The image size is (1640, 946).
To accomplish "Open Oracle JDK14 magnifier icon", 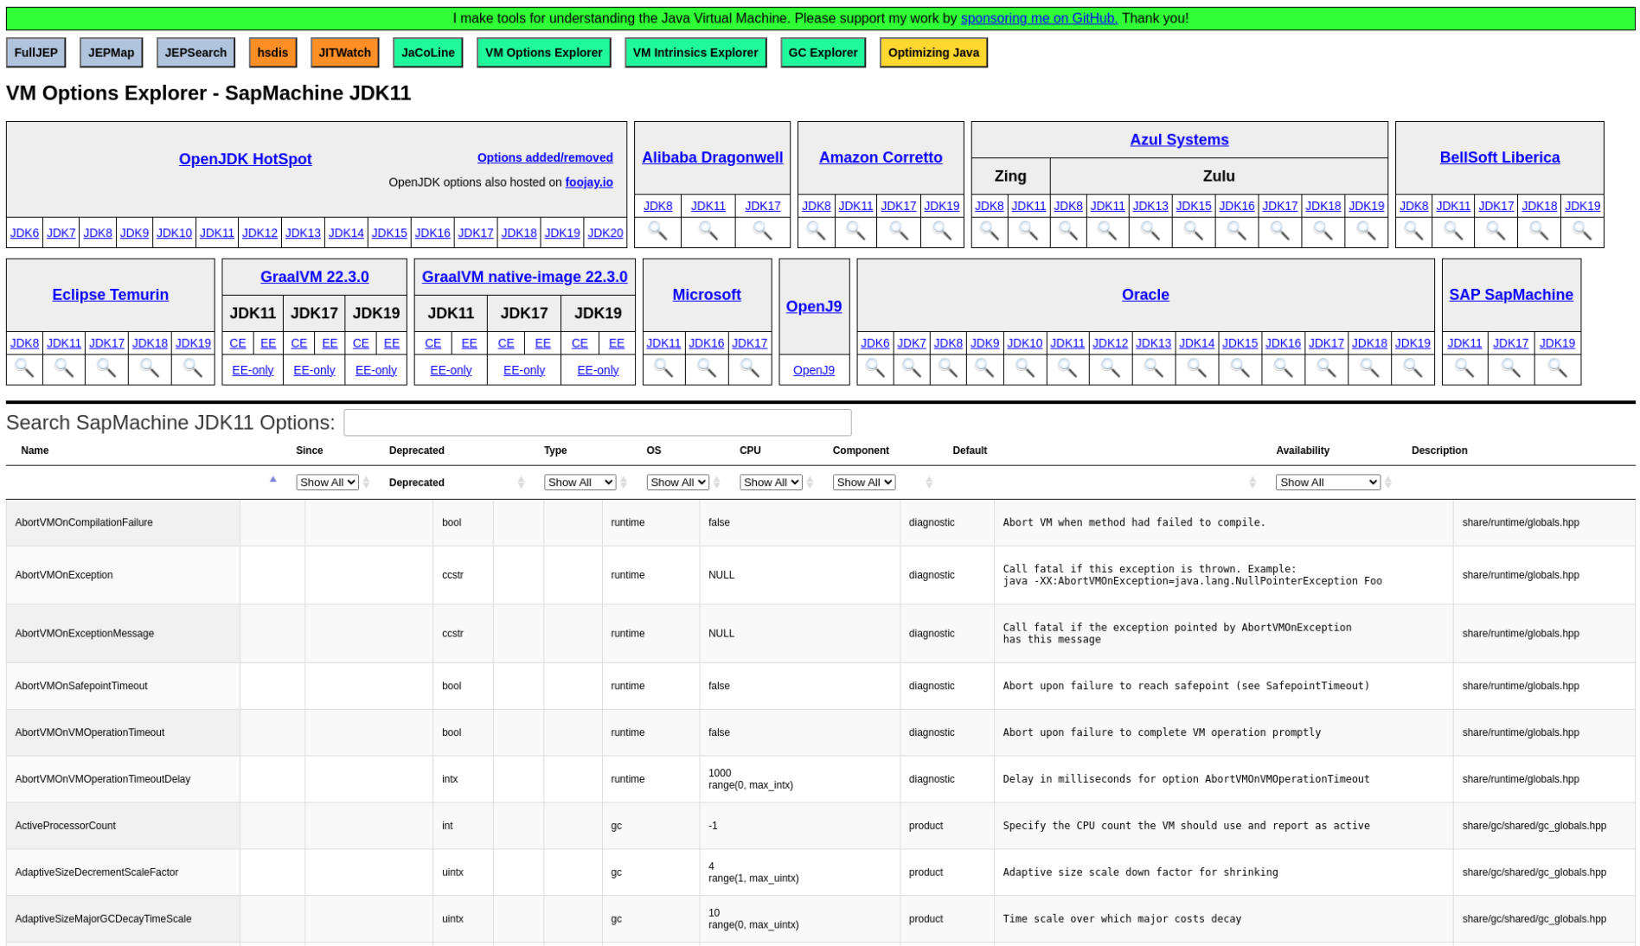I will [x=1196, y=368].
